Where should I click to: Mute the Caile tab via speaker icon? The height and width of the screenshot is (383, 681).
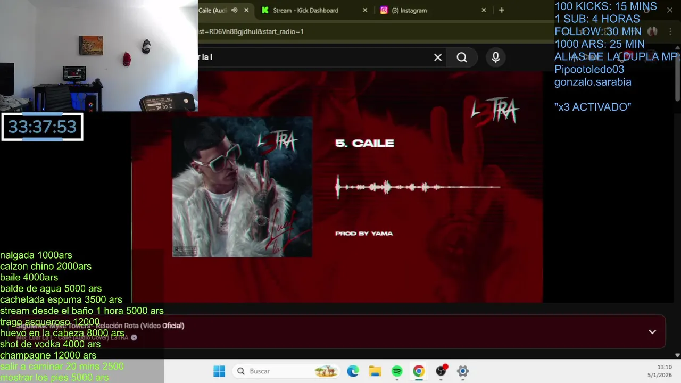tap(234, 10)
